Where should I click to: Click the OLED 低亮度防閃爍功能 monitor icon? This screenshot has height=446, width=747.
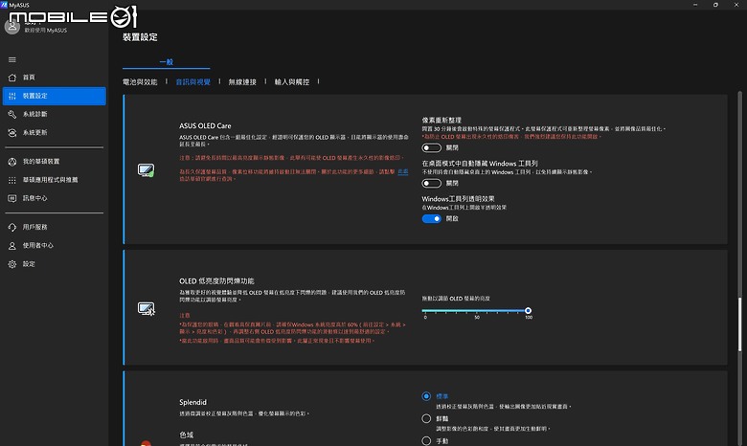point(146,309)
